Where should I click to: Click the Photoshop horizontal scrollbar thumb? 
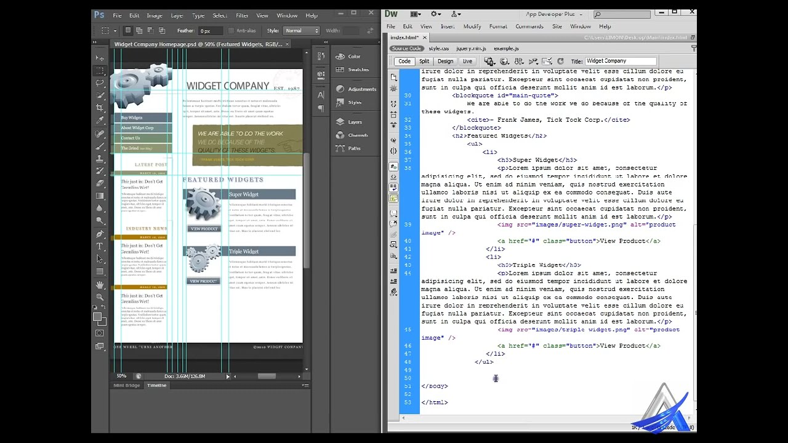point(267,377)
